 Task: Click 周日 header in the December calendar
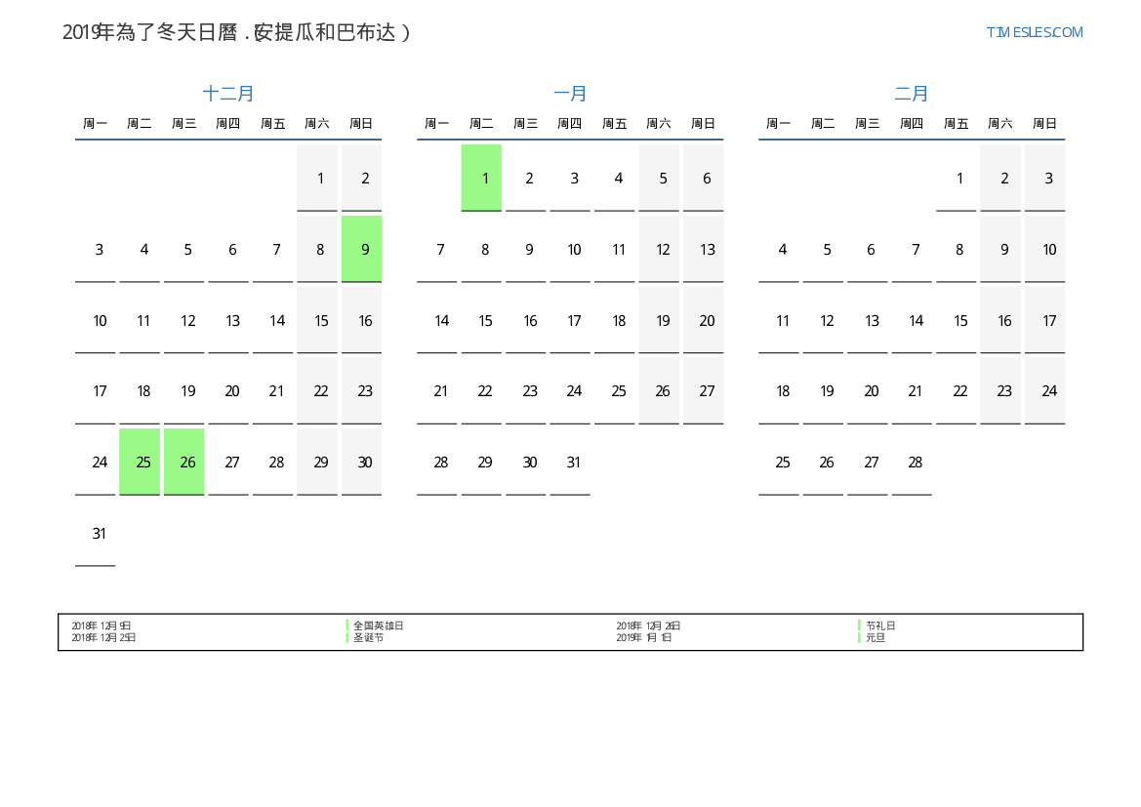[x=361, y=124]
